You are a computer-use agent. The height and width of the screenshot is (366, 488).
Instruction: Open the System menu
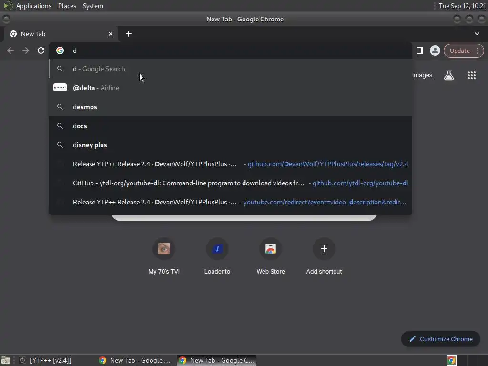[93, 6]
